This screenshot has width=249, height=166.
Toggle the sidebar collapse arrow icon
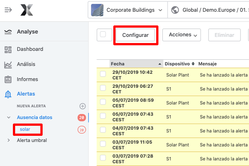[8, 10]
